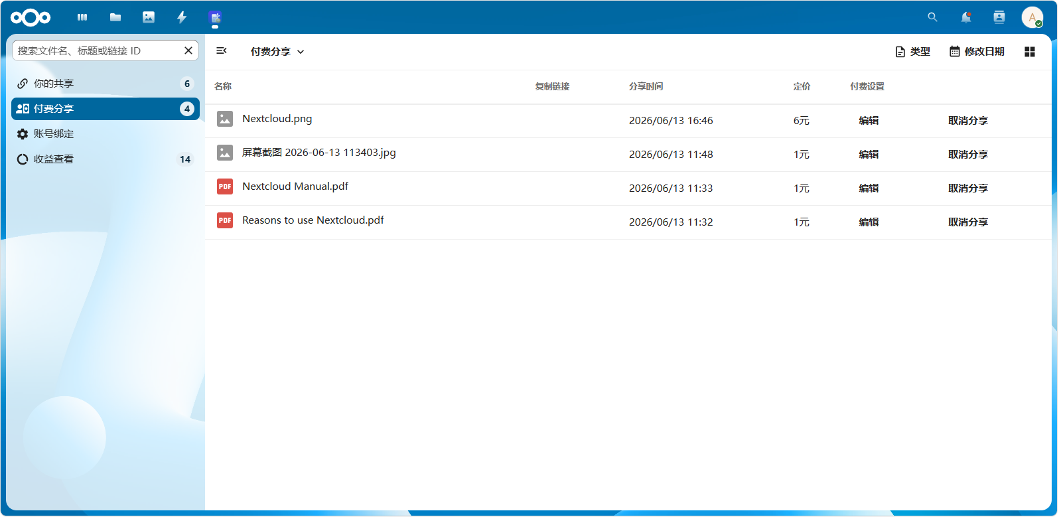1059x517 pixels.
Task: Sort by 分享时间 column header
Action: (646, 86)
